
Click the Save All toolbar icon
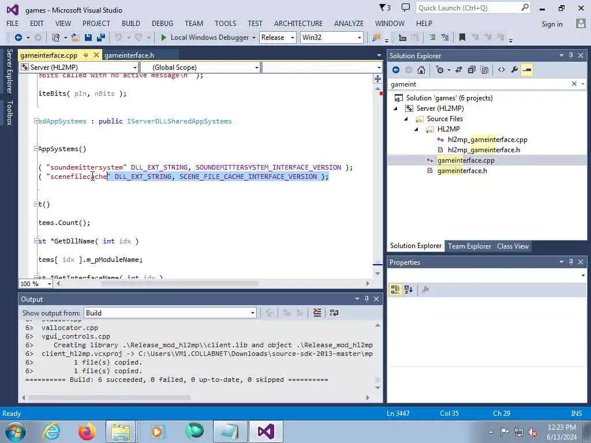coord(101,37)
